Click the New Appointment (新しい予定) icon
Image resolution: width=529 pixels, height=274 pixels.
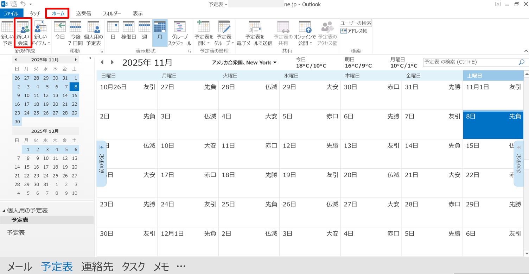7,33
